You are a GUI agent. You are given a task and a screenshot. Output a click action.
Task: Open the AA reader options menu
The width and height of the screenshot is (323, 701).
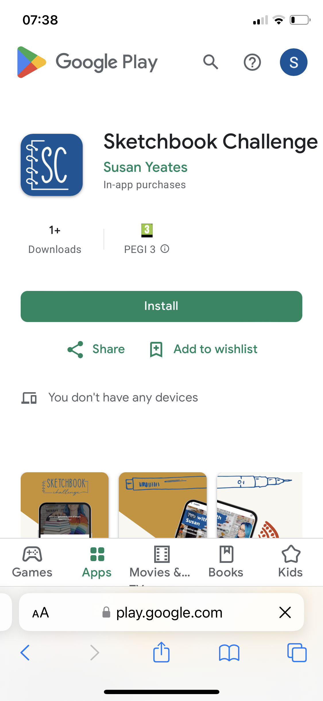[40, 612]
